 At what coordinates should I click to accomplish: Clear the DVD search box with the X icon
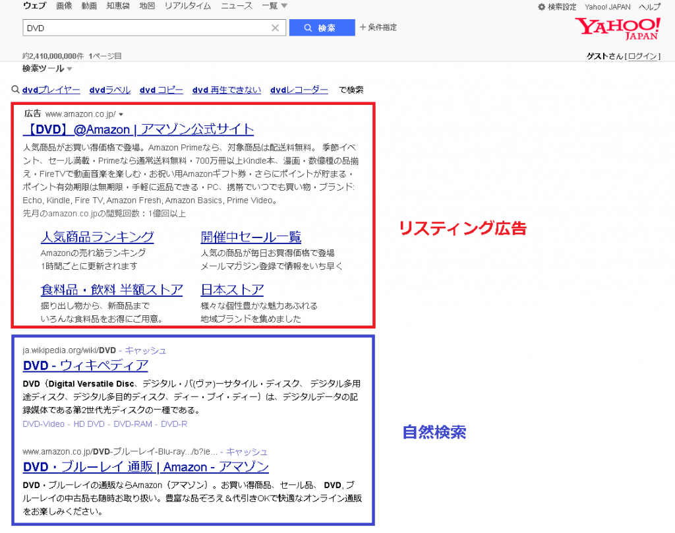(275, 28)
